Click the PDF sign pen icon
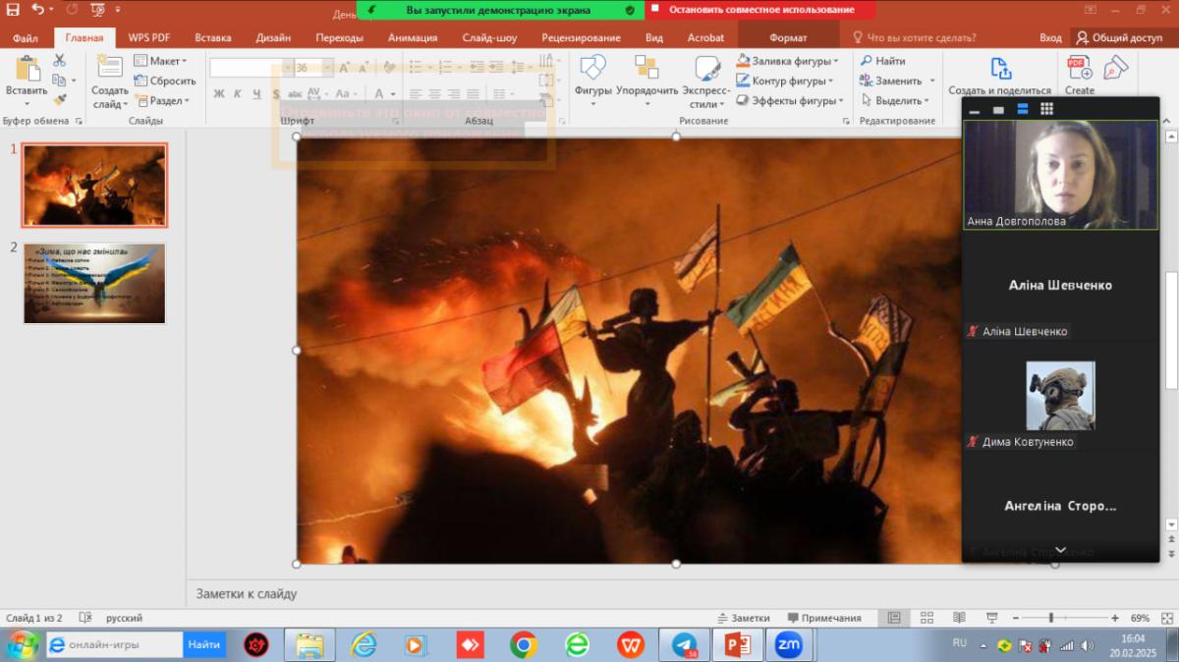This screenshot has height=662, width=1179. [1116, 68]
